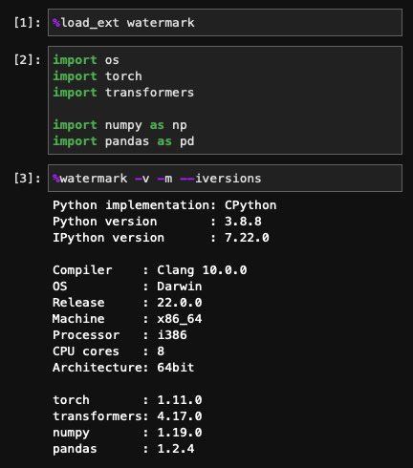Click the cell prompt labeled [1]:
413x468 pixels.
pyautogui.click(x=27, y=23)
